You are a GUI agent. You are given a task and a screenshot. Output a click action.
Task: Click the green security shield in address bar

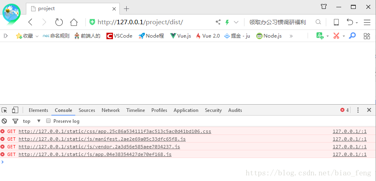click(92, 22)
